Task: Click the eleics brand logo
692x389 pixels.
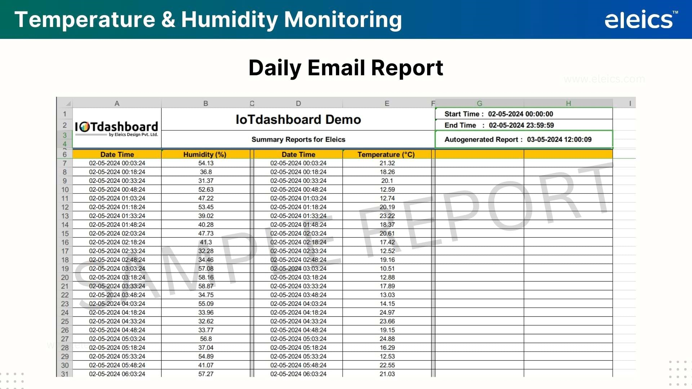Action: pos(641,19)
